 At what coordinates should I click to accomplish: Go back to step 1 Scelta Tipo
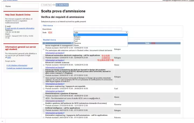[x=46, y=5]
